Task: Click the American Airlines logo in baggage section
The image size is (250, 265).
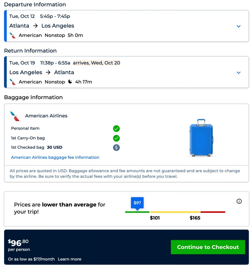Action: (15, 116)
